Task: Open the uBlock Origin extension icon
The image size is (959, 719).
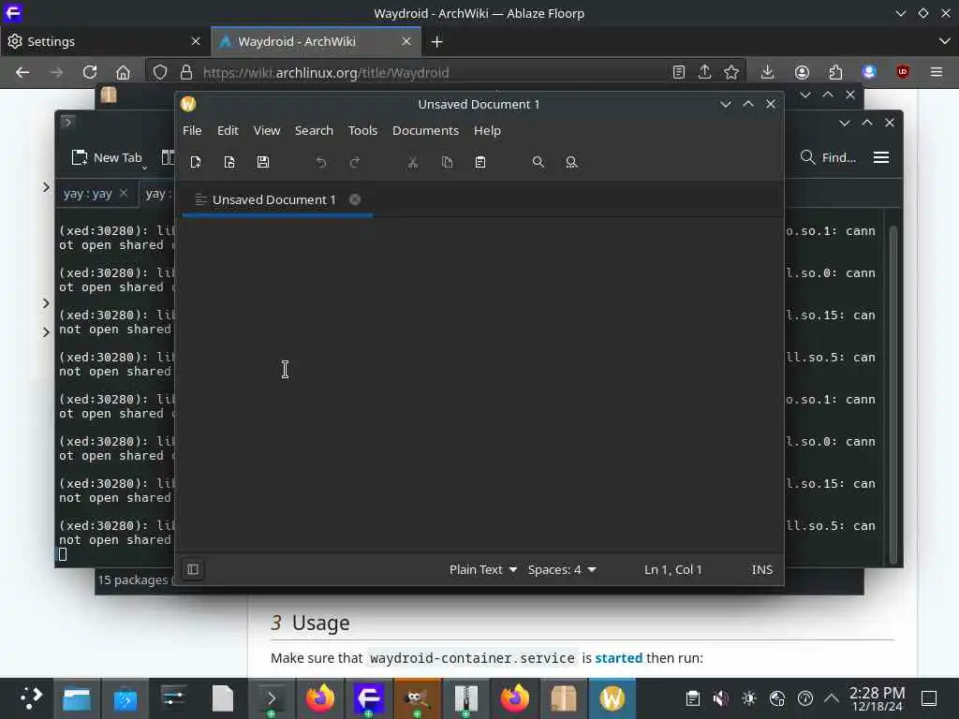Action: pos(903,72)
